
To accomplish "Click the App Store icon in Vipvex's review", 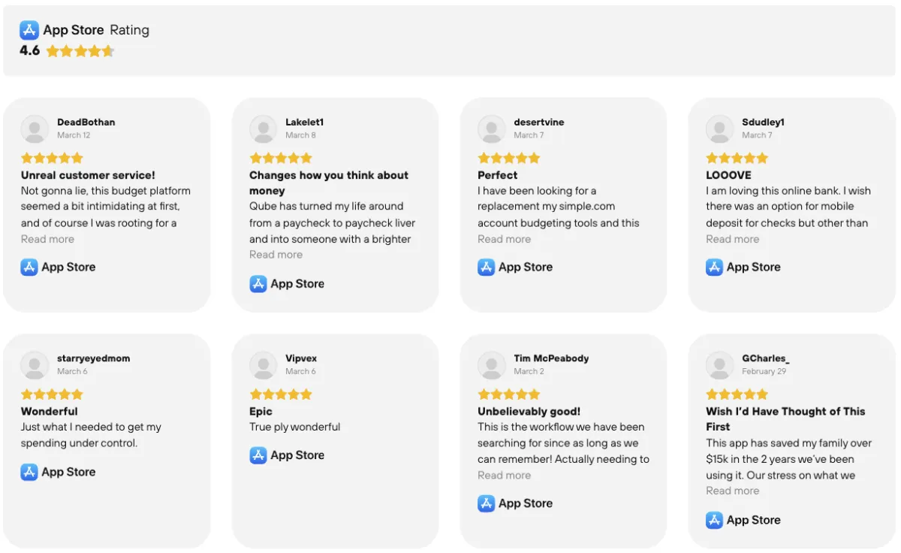I will (x=258, y=455).
